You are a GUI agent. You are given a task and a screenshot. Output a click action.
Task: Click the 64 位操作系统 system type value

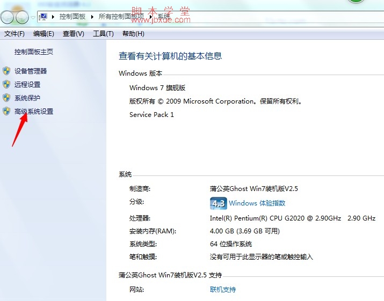click(231, 244)
